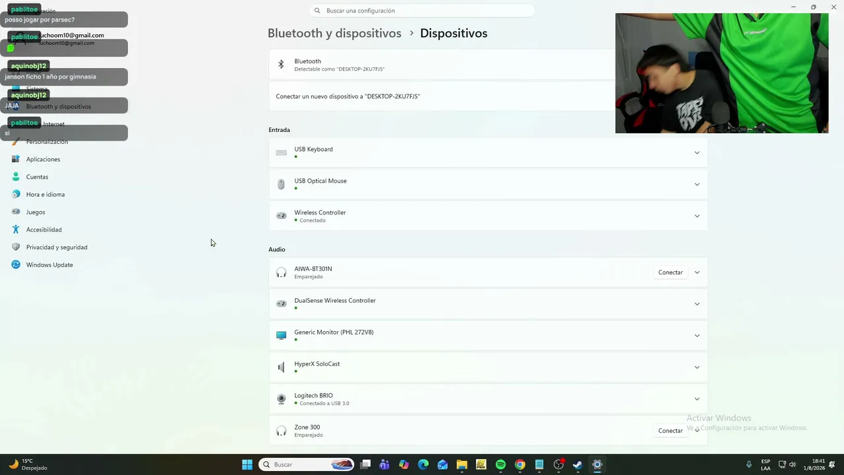Select the Juegos gamepad icon in sidebar
The width and height of the screenshot is (844, 475).
tap(16, 212)
